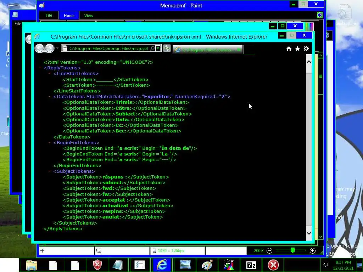Open the notepad icon on taskbar
The height and width of the screenshot is (272, 363).
pos(118,265)
